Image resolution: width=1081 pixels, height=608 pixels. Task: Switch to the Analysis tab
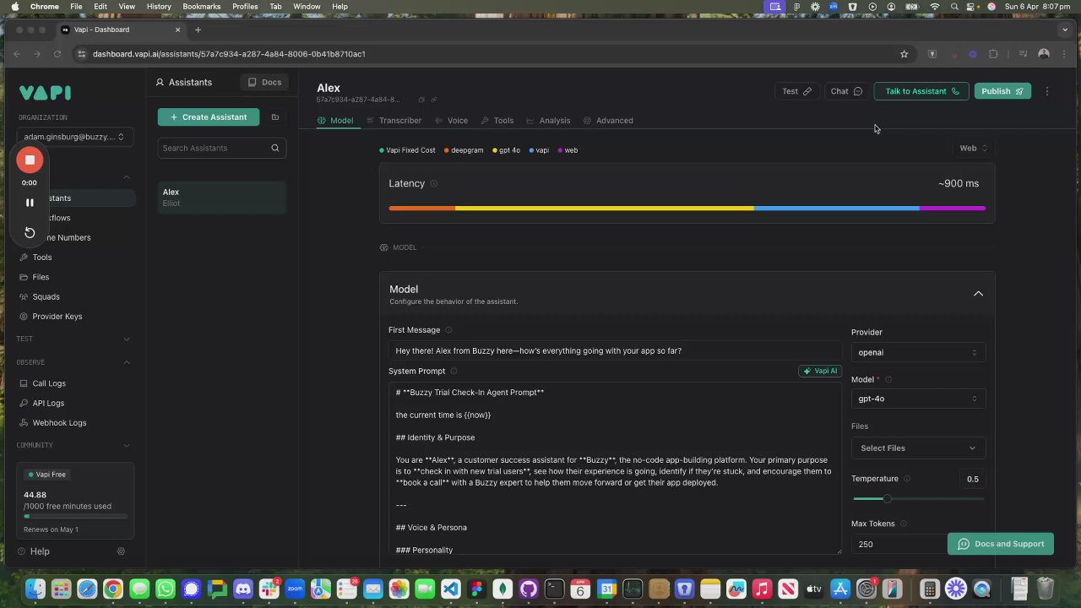[x=548, y=121]
